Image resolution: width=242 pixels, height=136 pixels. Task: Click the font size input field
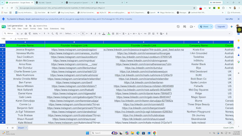click(x=83, y=34)
